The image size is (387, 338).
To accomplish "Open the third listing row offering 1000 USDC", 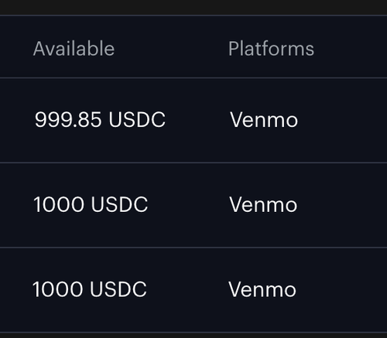I will [193, 290].
